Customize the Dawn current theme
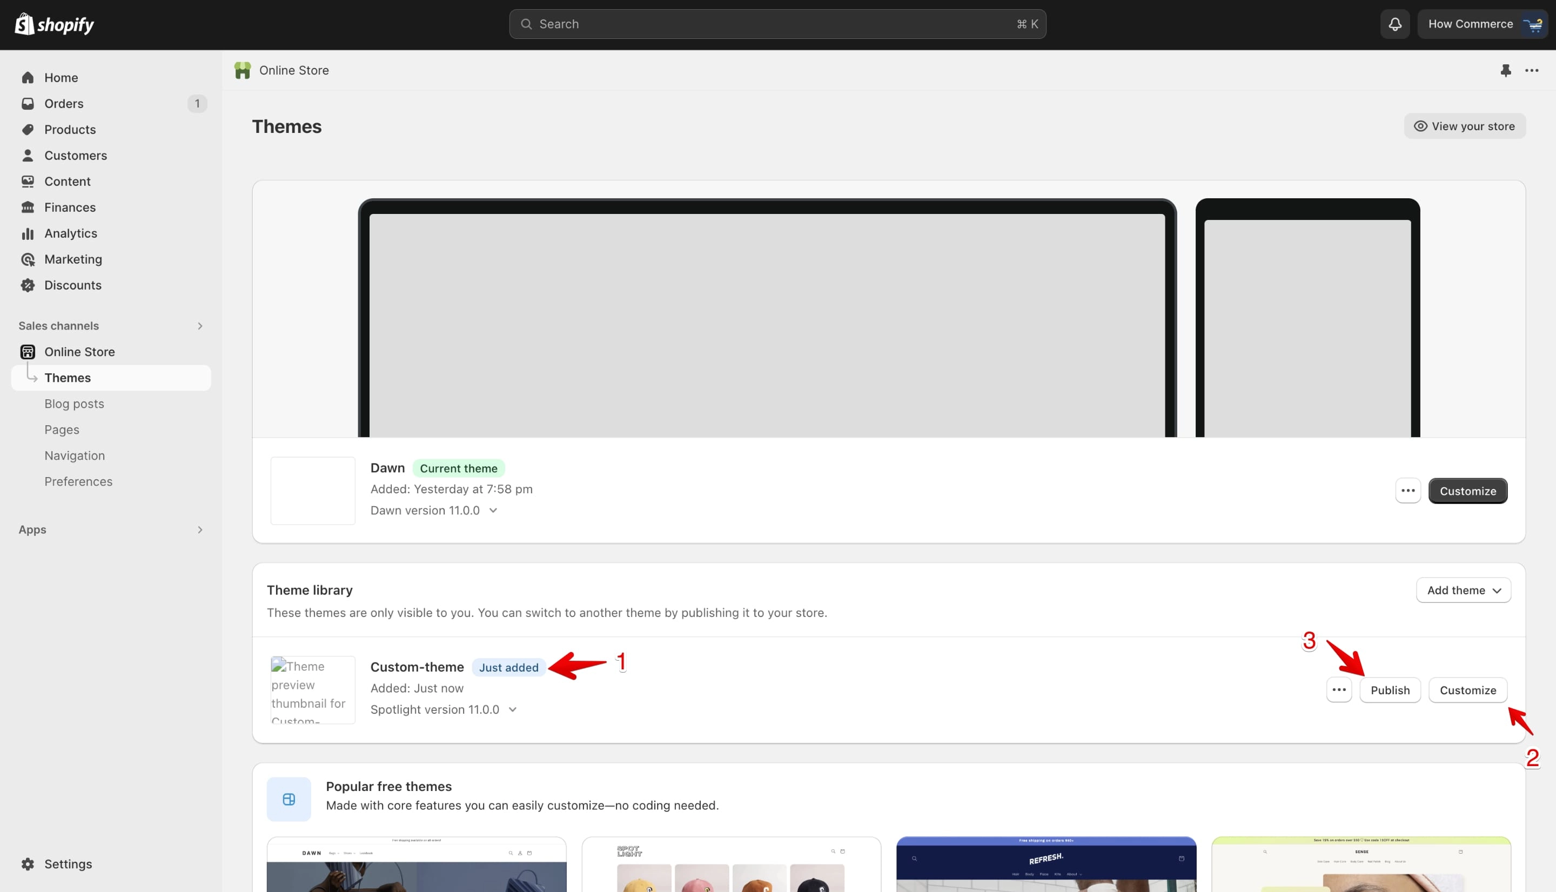 1468,491
